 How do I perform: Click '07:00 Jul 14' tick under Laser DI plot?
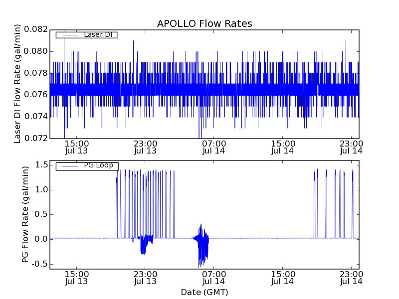[x=214, y=147]
